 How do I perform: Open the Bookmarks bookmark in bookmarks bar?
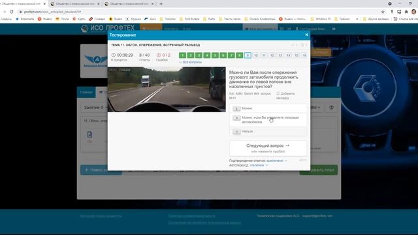[x=25, y=19]
